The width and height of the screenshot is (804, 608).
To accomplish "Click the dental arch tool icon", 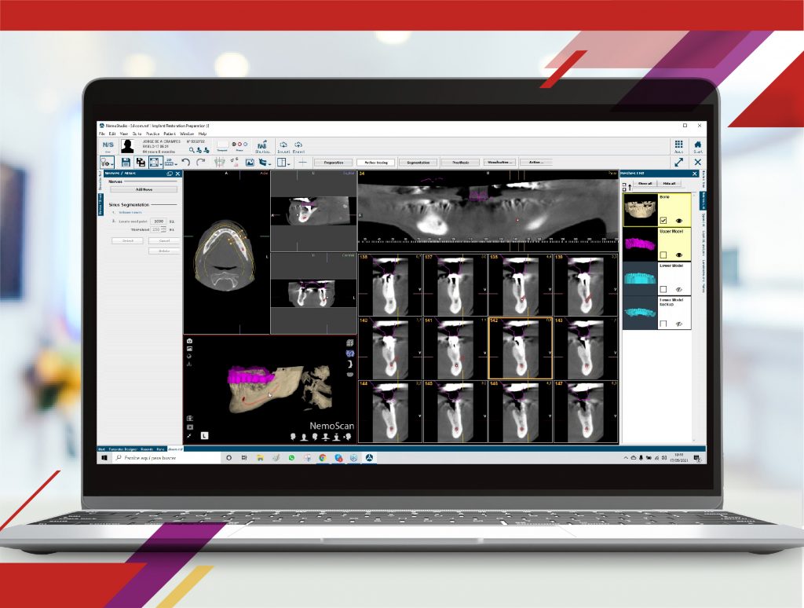I will tap(220, 163).
